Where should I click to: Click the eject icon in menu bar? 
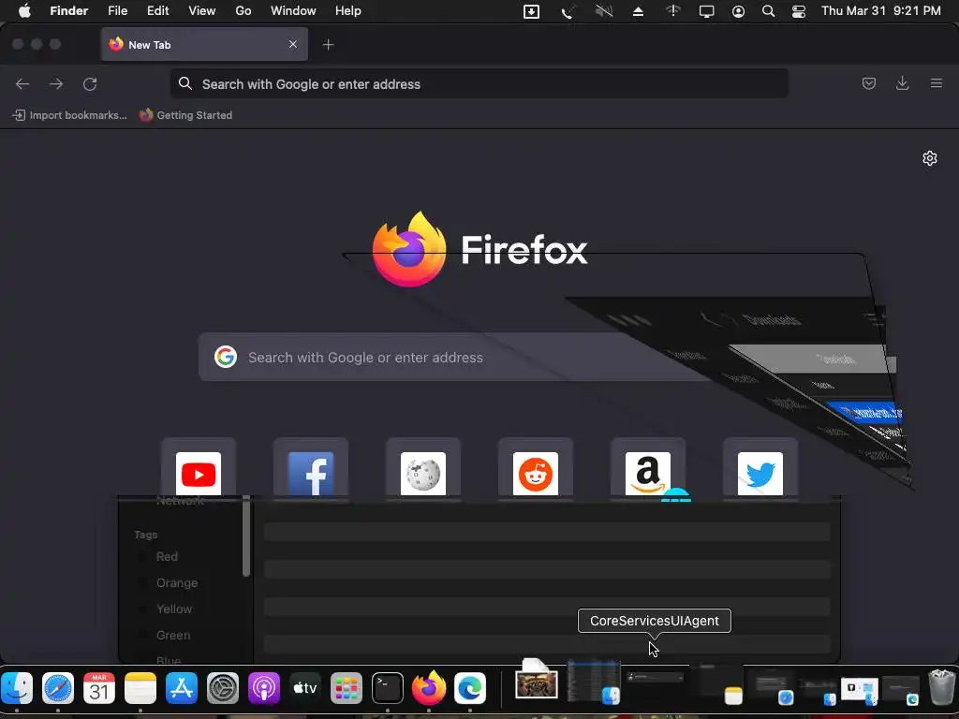[638, 11]
